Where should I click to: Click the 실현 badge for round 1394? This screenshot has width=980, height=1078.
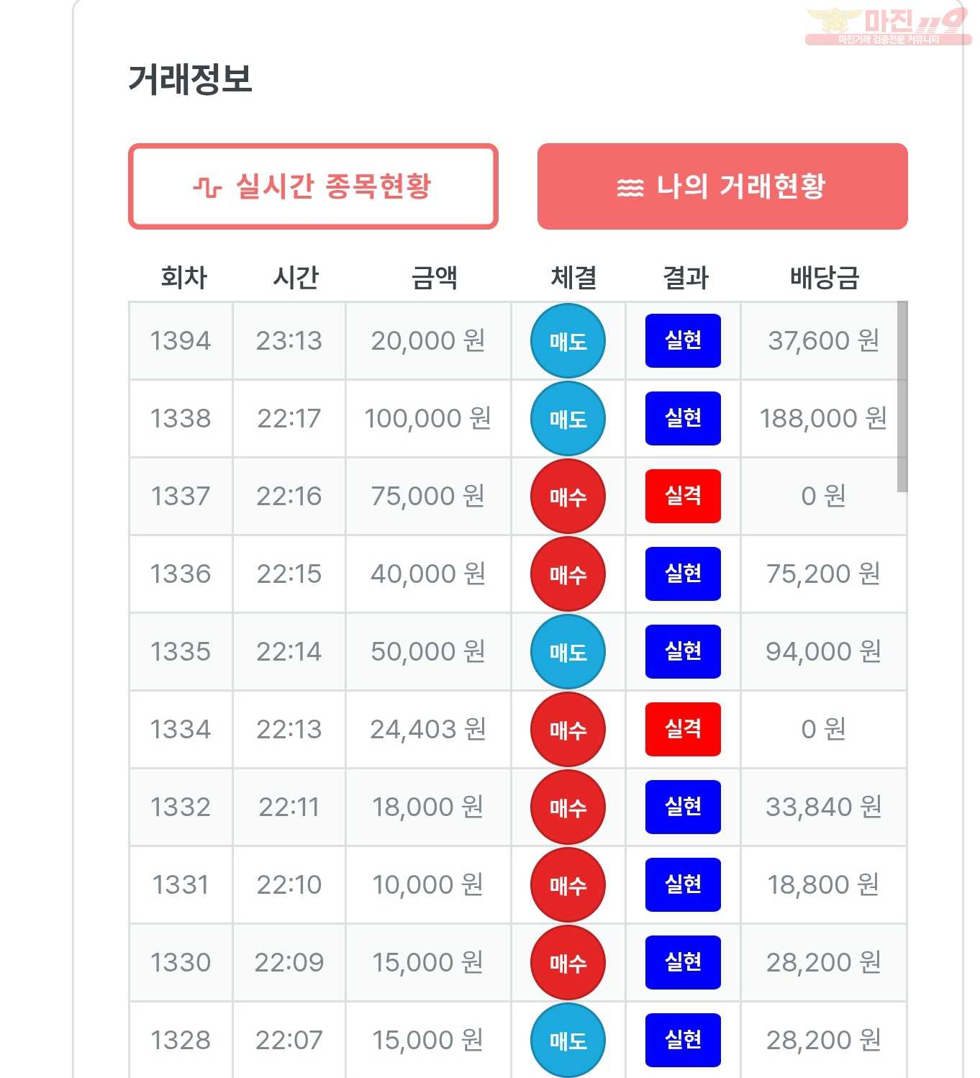[x=683, y=340]
